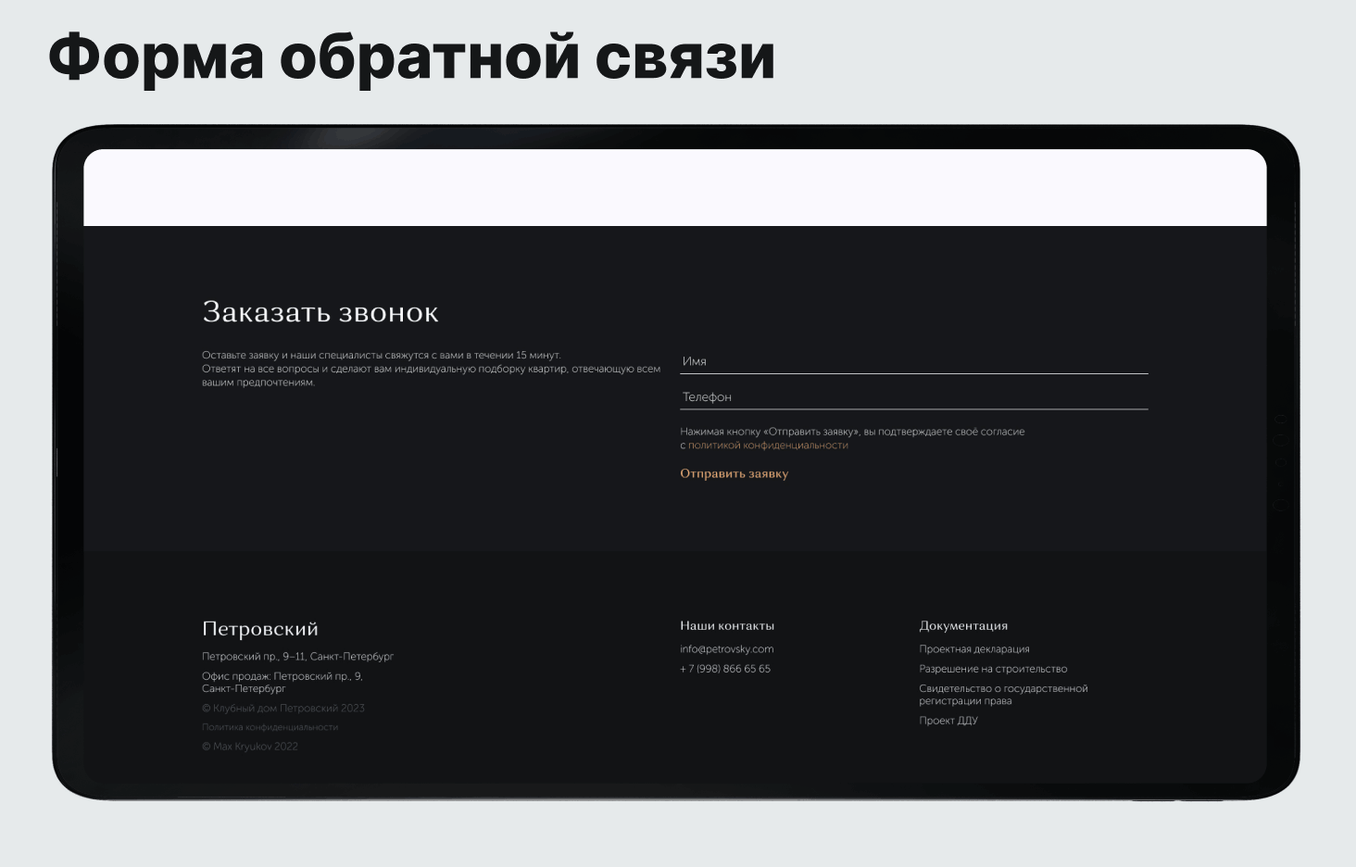Open Проект ДДУ document
This screenshot has height=867, width=1356.
pyautogui.click(x=948, y=721)
